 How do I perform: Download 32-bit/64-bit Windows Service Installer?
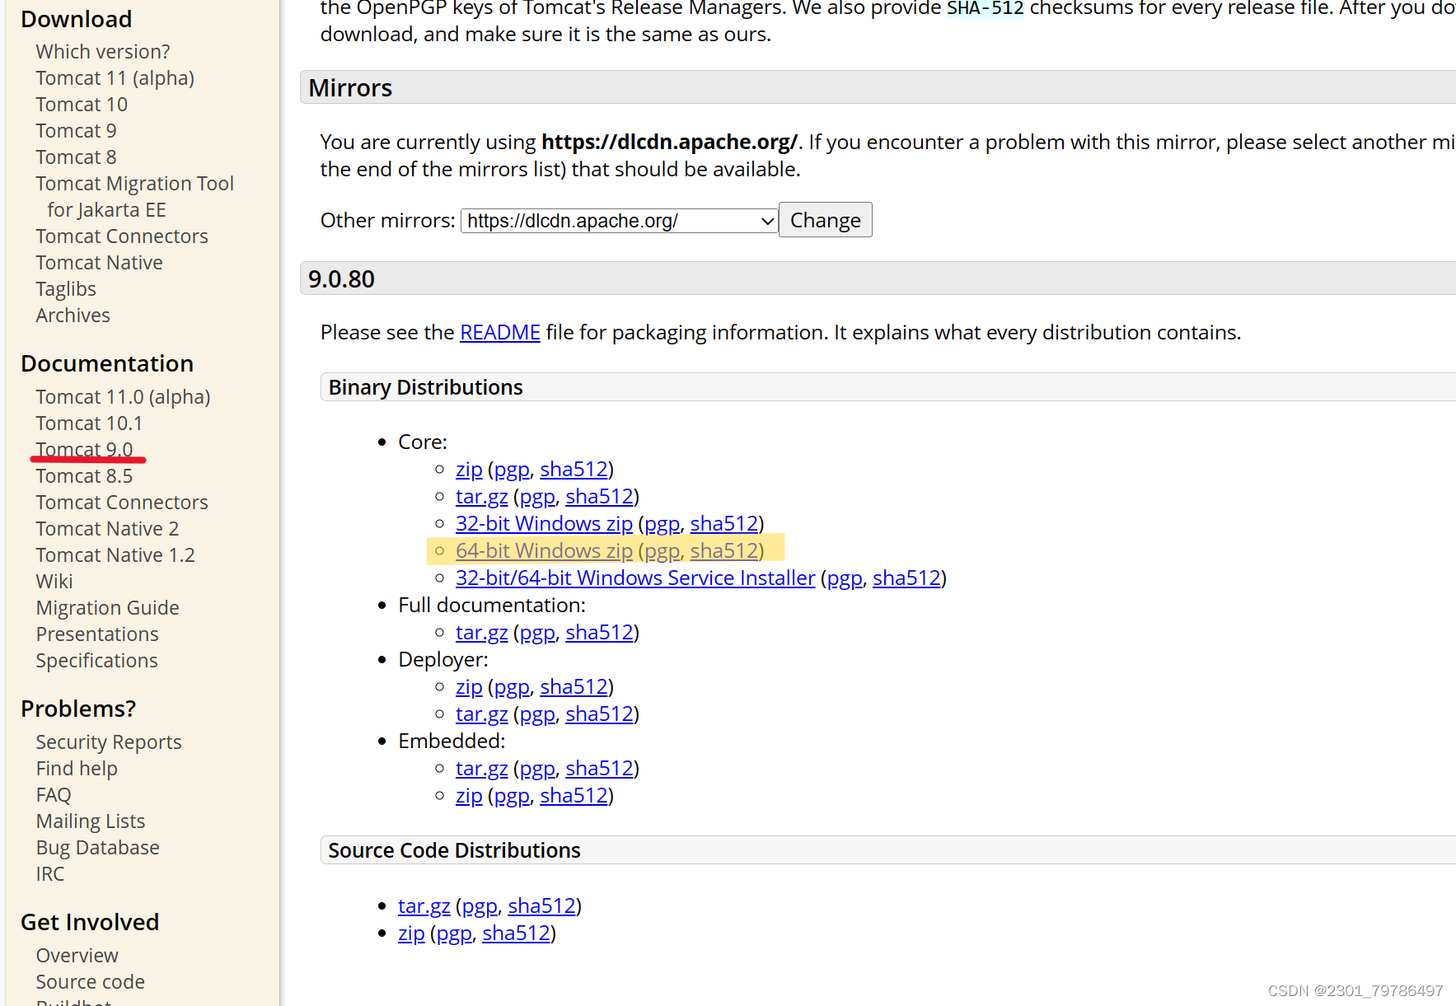pyautogui.click(x=635, y=578)
